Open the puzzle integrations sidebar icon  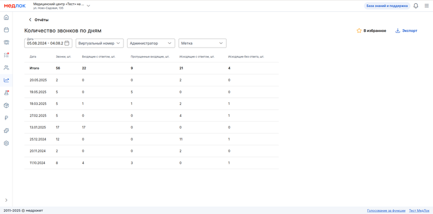(x=6, y=131)
